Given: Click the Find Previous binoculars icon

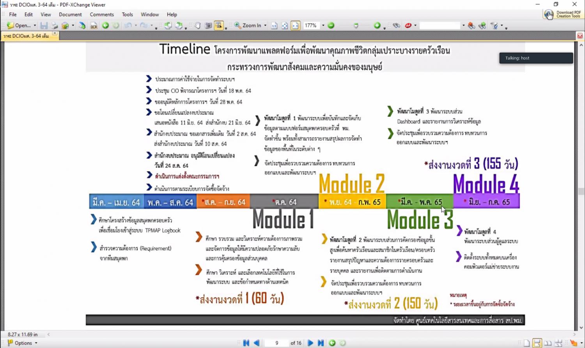Looking at the screenshot, I should (472, 25).
